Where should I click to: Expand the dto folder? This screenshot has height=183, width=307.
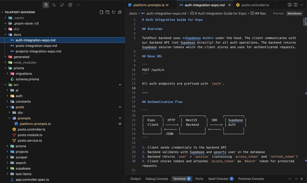tap(9, 112)
